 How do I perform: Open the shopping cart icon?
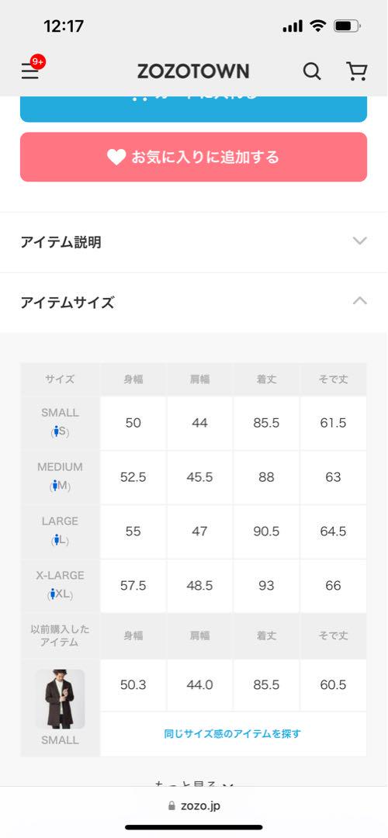(356, 71)
